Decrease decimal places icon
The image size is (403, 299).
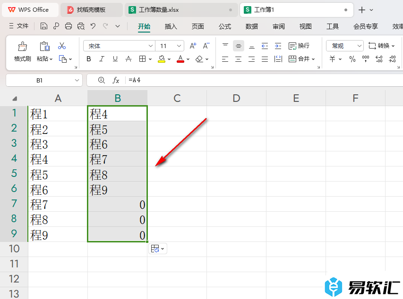coord(392,59)
